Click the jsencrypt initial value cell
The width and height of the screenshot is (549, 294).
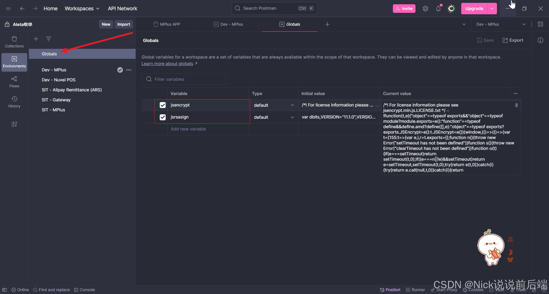339,105
